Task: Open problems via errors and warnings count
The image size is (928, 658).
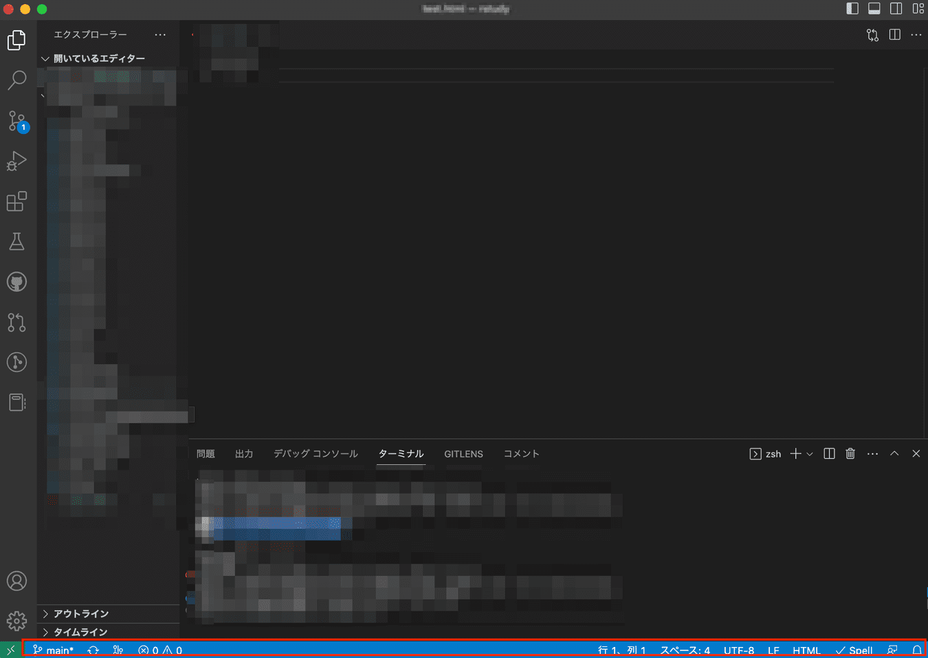Action: (x=160, y=650)
